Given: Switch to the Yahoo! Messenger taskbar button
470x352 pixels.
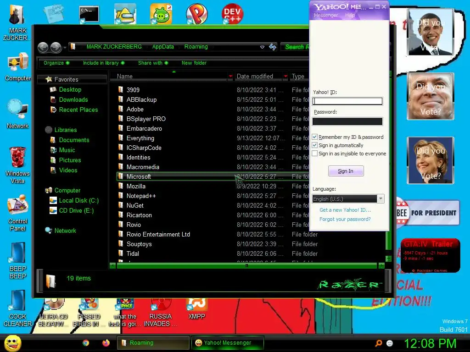Looking at the screenshot, I should tap(228, 343).
